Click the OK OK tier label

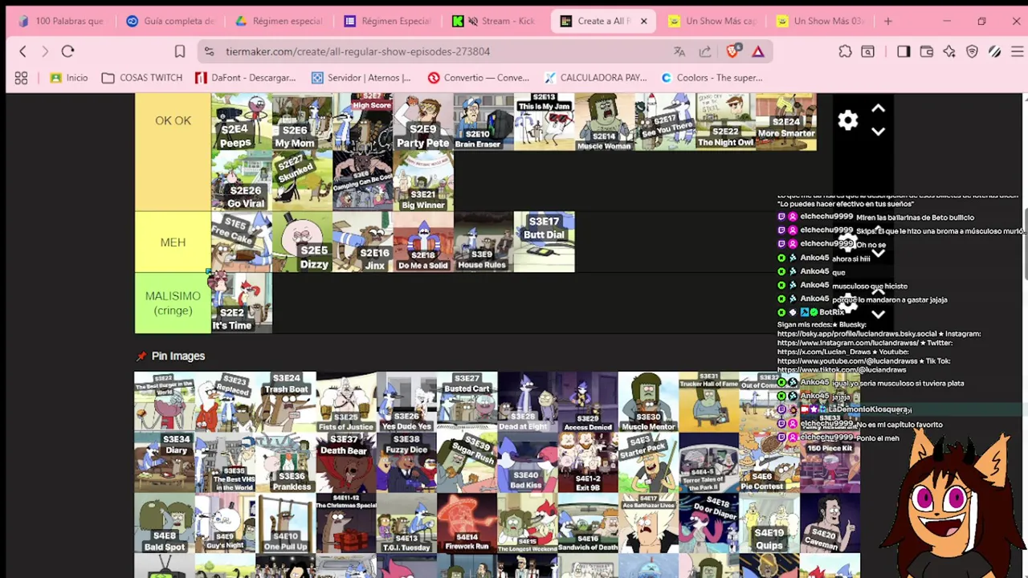[x=173, y=120]
